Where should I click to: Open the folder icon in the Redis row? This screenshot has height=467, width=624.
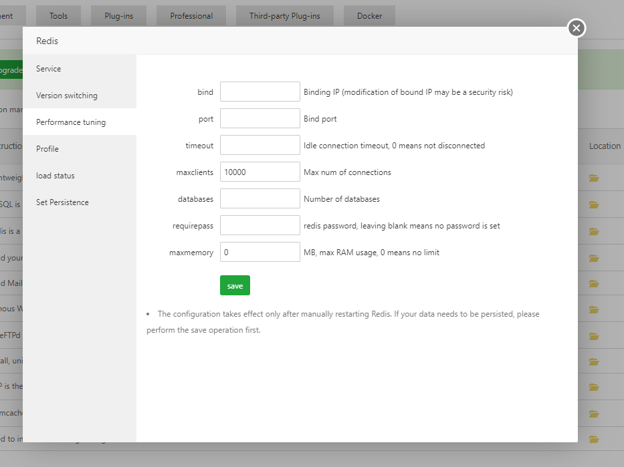(x=593, y=232)
